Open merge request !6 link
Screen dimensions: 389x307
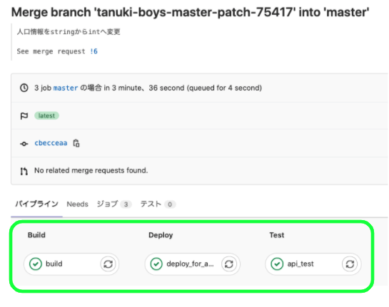(x=94, y=51)
